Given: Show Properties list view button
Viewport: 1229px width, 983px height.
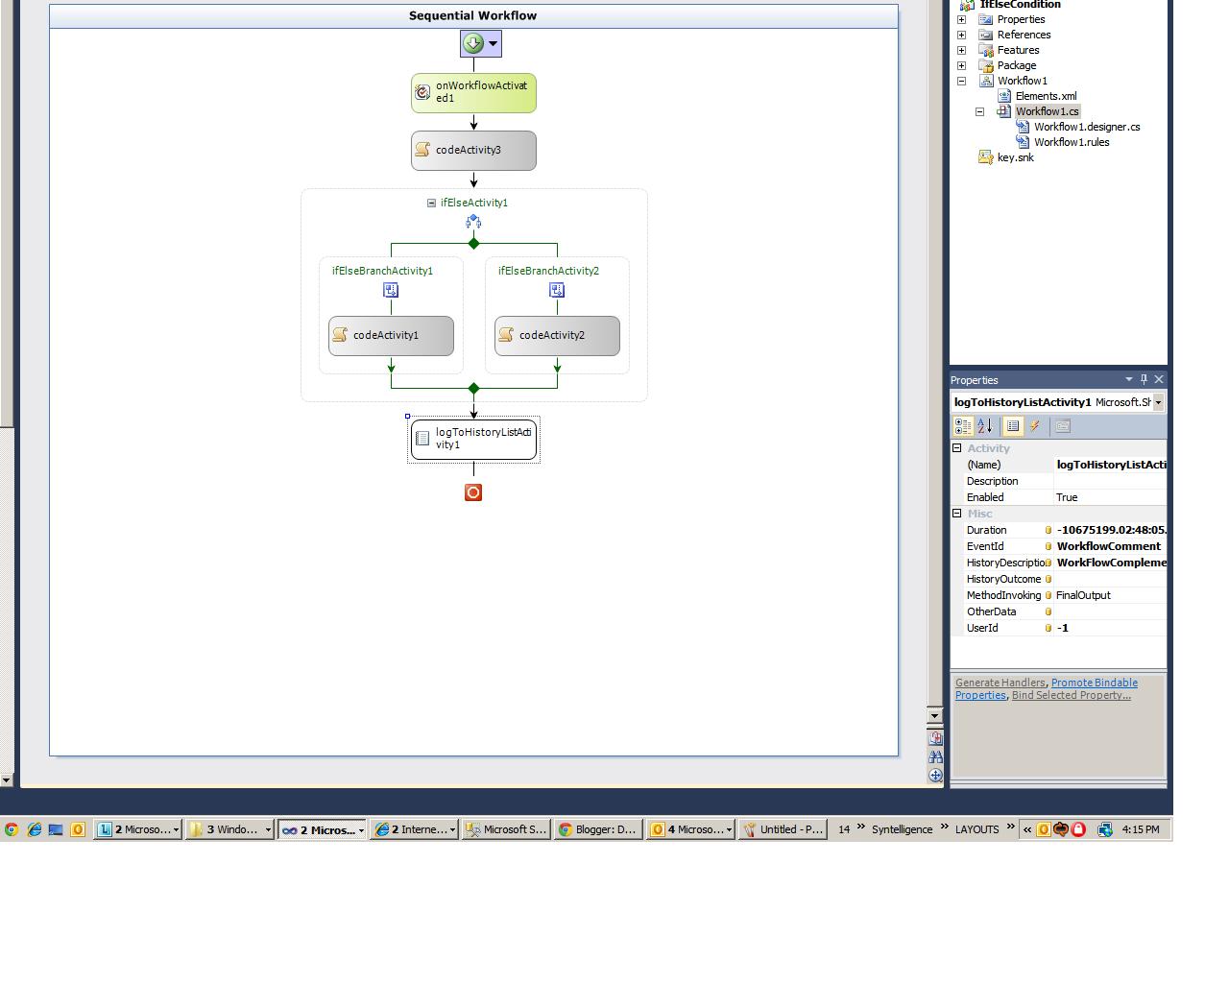Looking at the screenshot, I should coord(1012,426).
